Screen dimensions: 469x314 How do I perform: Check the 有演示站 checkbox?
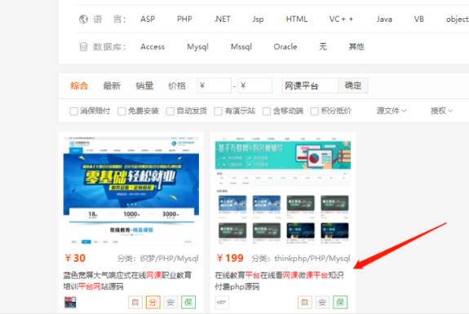point(218,111)
